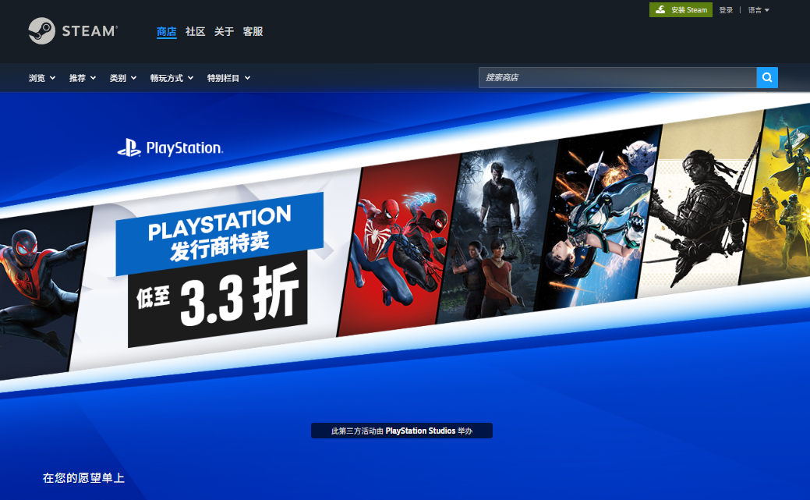Image resolution: width=810 pixels, height=500 pixels.
Task: Open the 语言 dropdown
Action: (755, 9)
